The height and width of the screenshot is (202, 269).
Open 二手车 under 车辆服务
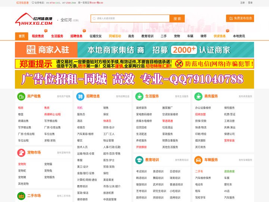(199, 171)
